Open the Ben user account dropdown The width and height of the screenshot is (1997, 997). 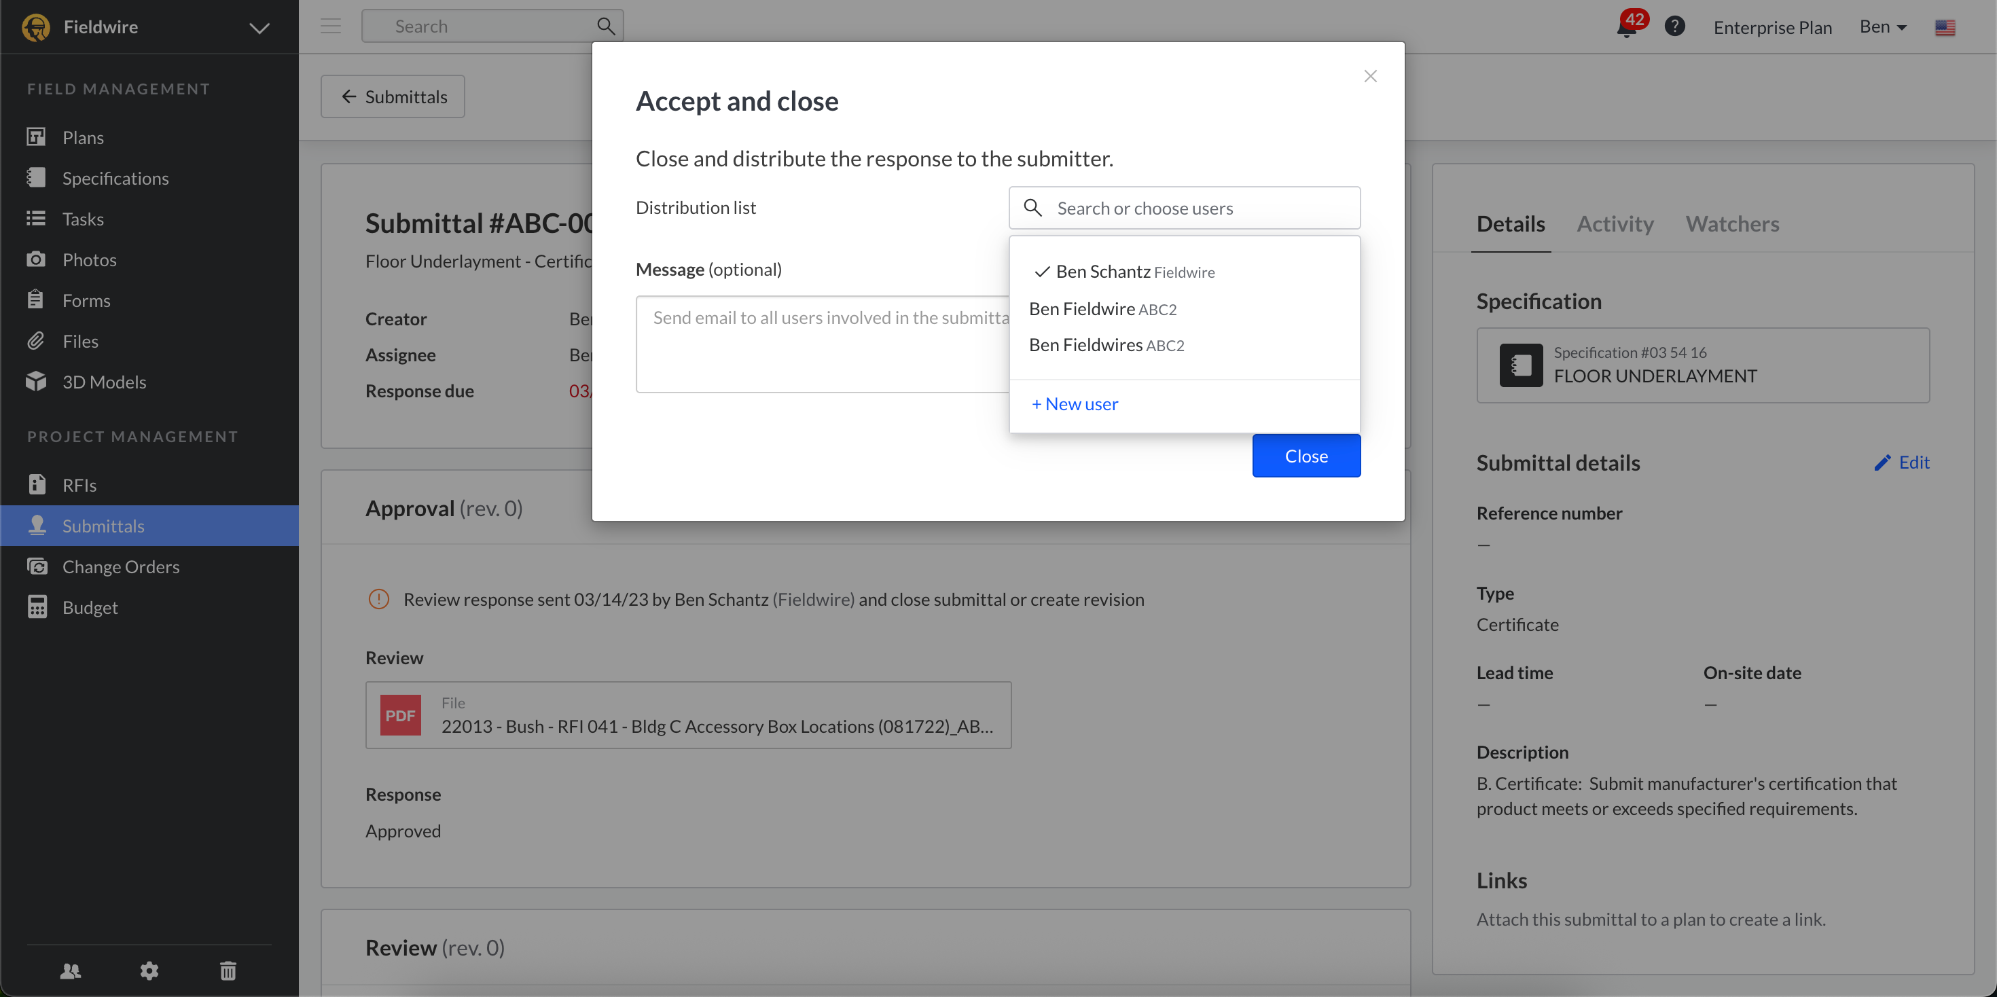1882,27
